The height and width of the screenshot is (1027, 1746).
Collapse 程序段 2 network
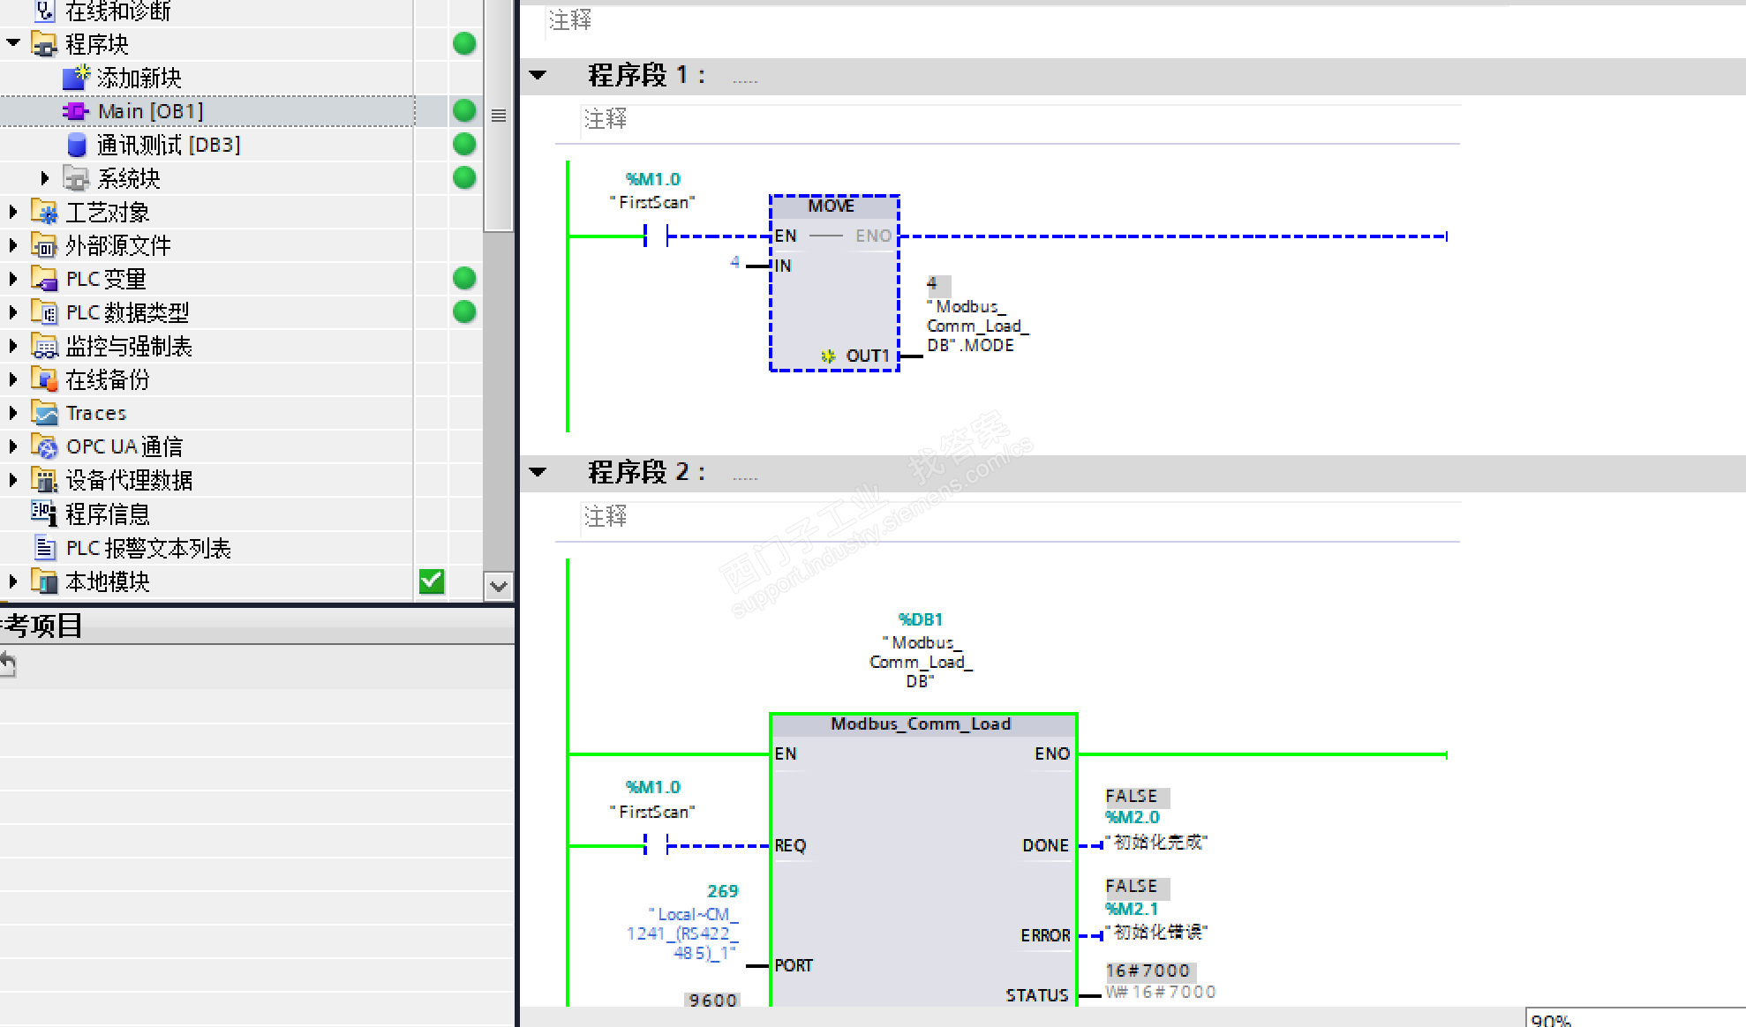(538, 473)
